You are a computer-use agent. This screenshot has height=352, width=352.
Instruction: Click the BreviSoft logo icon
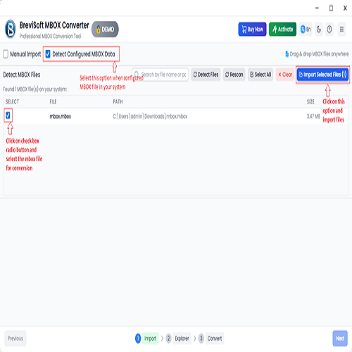pos(11,30)
